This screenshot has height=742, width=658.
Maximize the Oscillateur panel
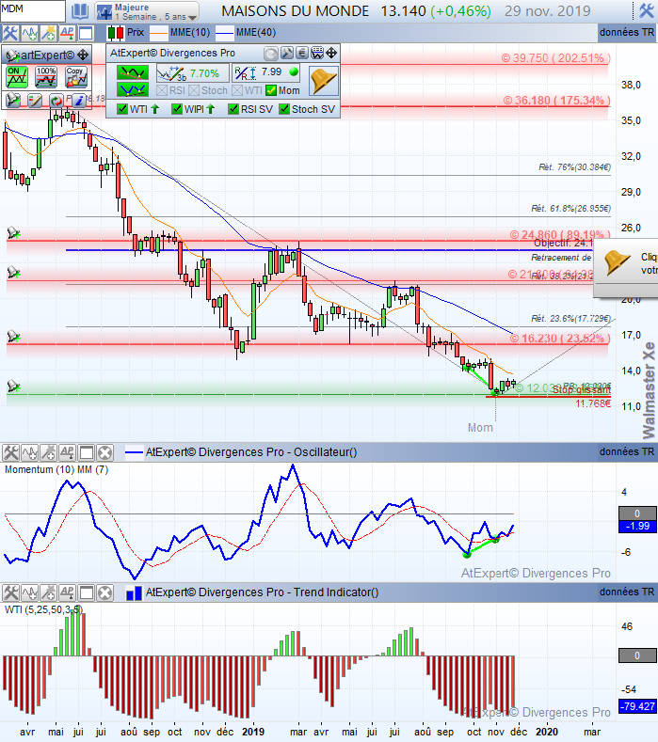pyautogui.click(x=87, y=453)
